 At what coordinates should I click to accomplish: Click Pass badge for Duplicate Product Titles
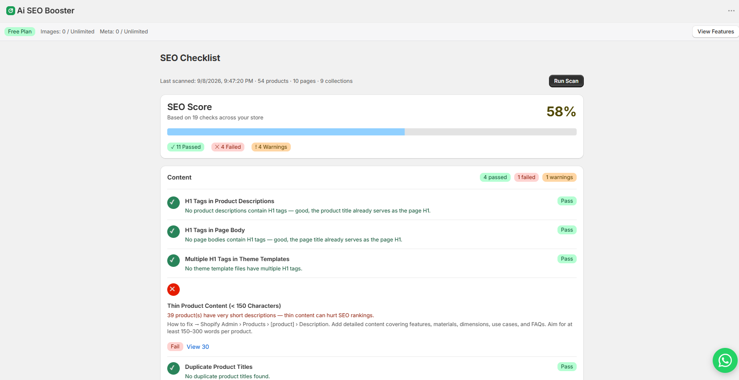[567, 367]
